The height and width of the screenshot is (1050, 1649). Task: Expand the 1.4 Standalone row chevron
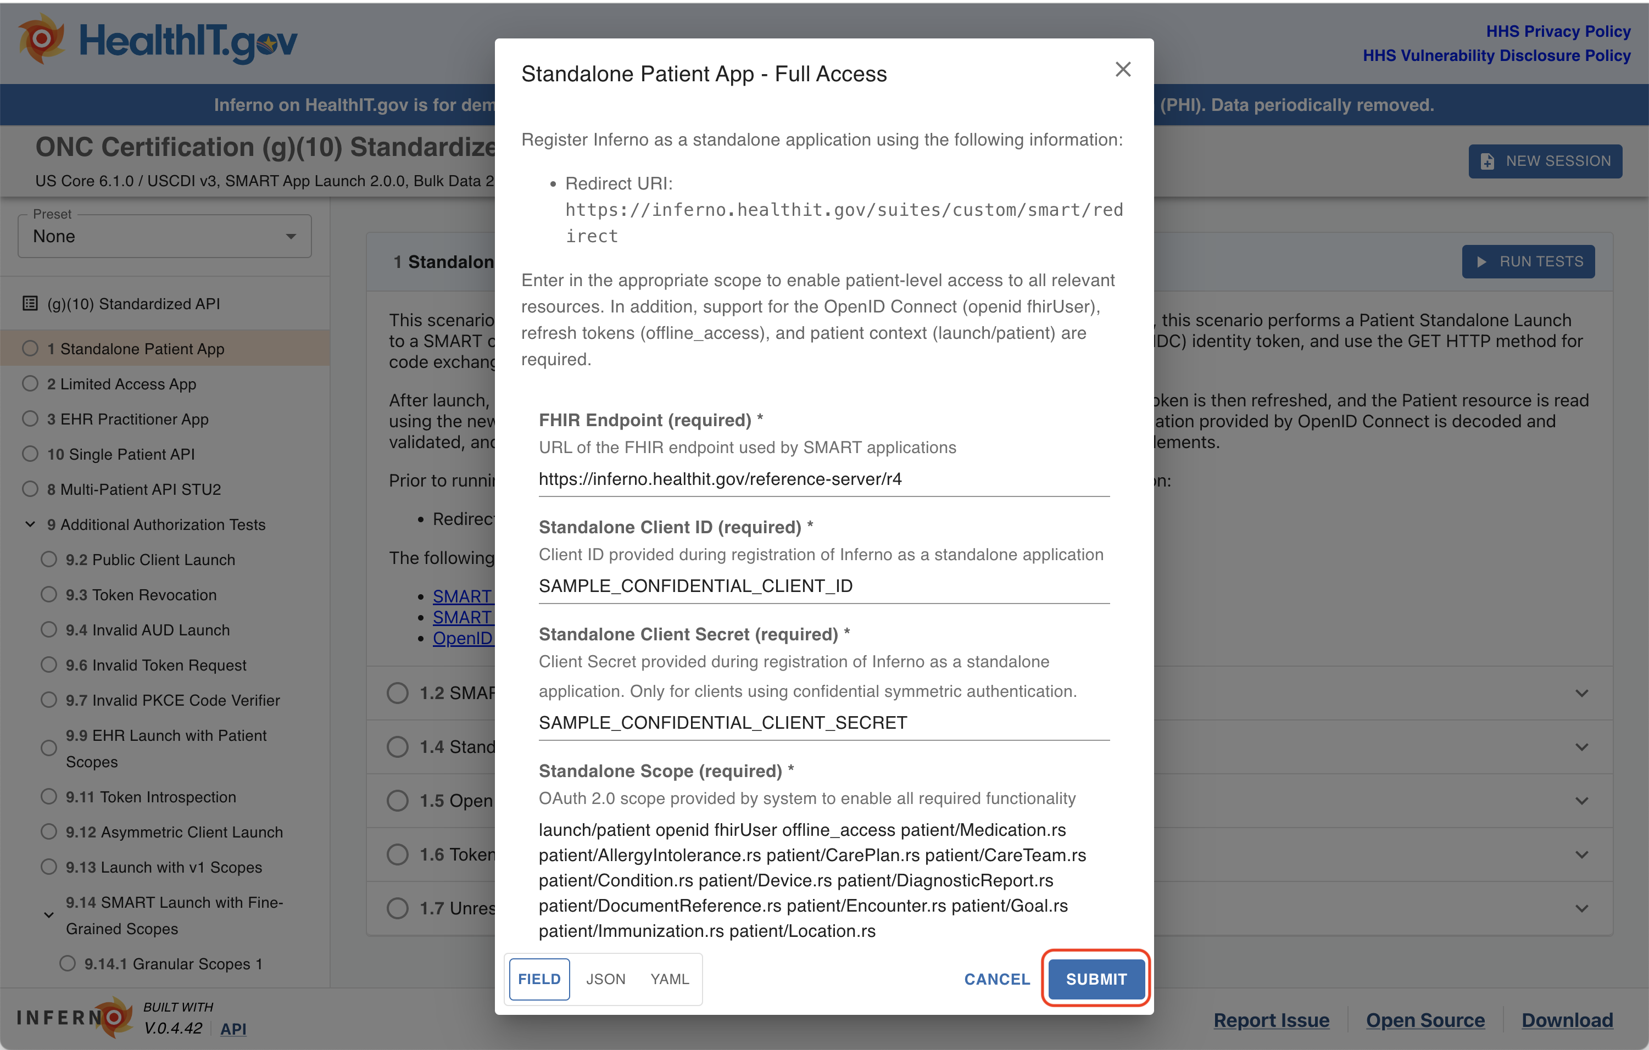[x=1582, y=747]
